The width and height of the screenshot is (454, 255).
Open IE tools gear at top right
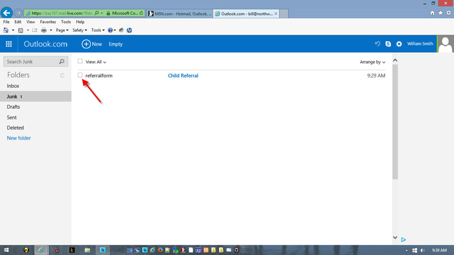pos(448,13)
